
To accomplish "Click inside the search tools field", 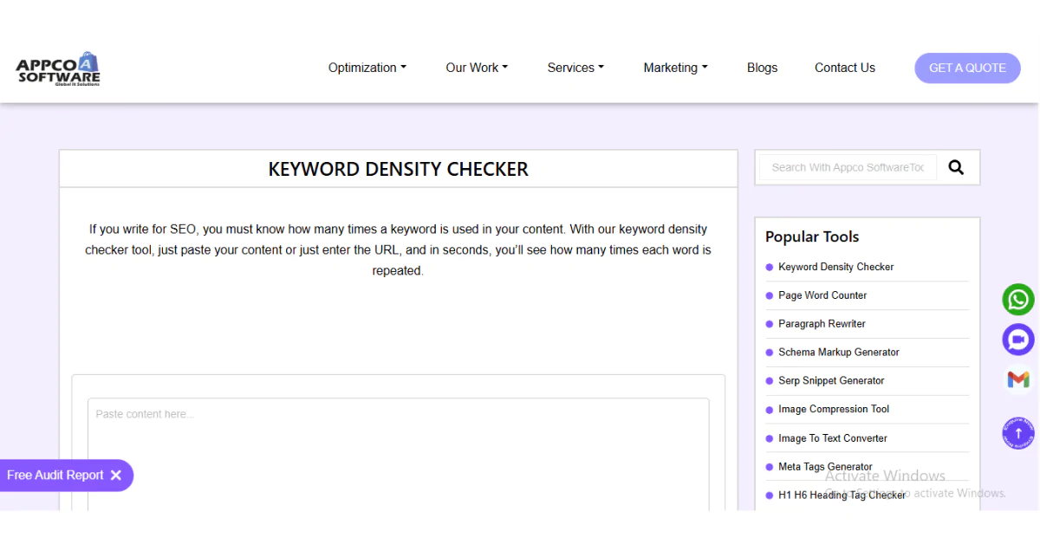I will coord(845,167).
